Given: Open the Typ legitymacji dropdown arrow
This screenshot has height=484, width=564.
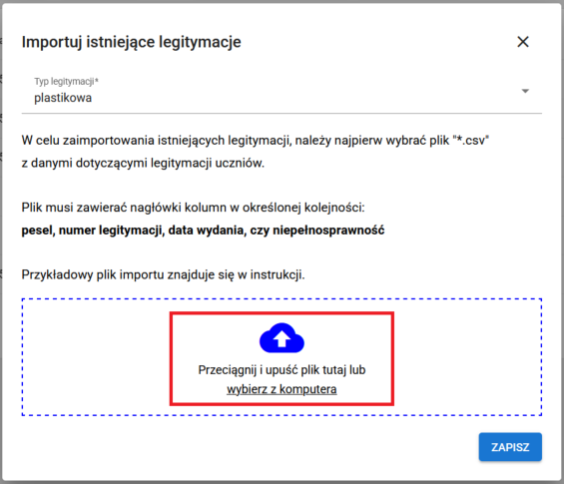Looking at the screenshot, I should [525, 91].
